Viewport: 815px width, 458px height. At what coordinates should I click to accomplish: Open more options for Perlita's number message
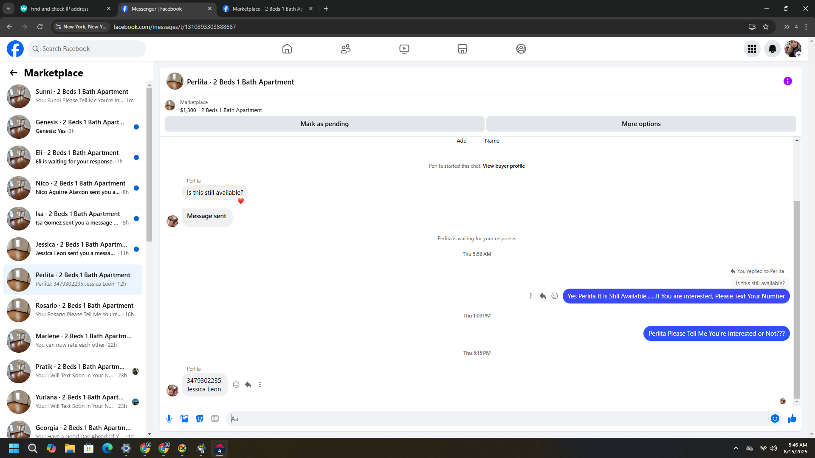pos(260,385)
